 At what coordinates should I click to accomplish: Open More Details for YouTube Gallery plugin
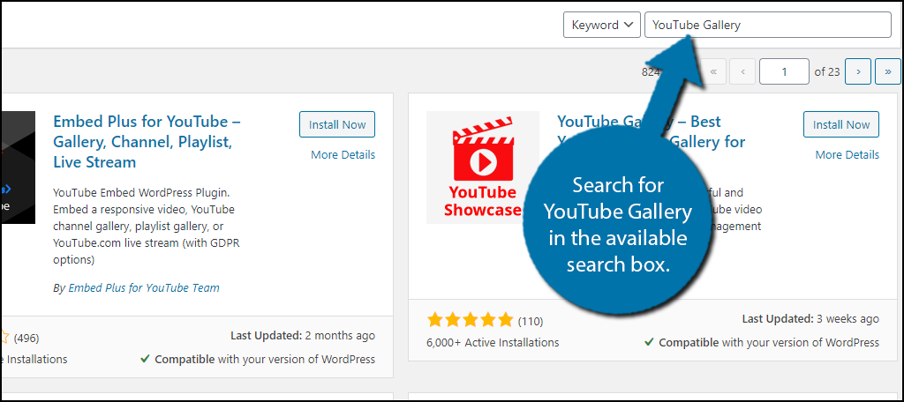847,155
